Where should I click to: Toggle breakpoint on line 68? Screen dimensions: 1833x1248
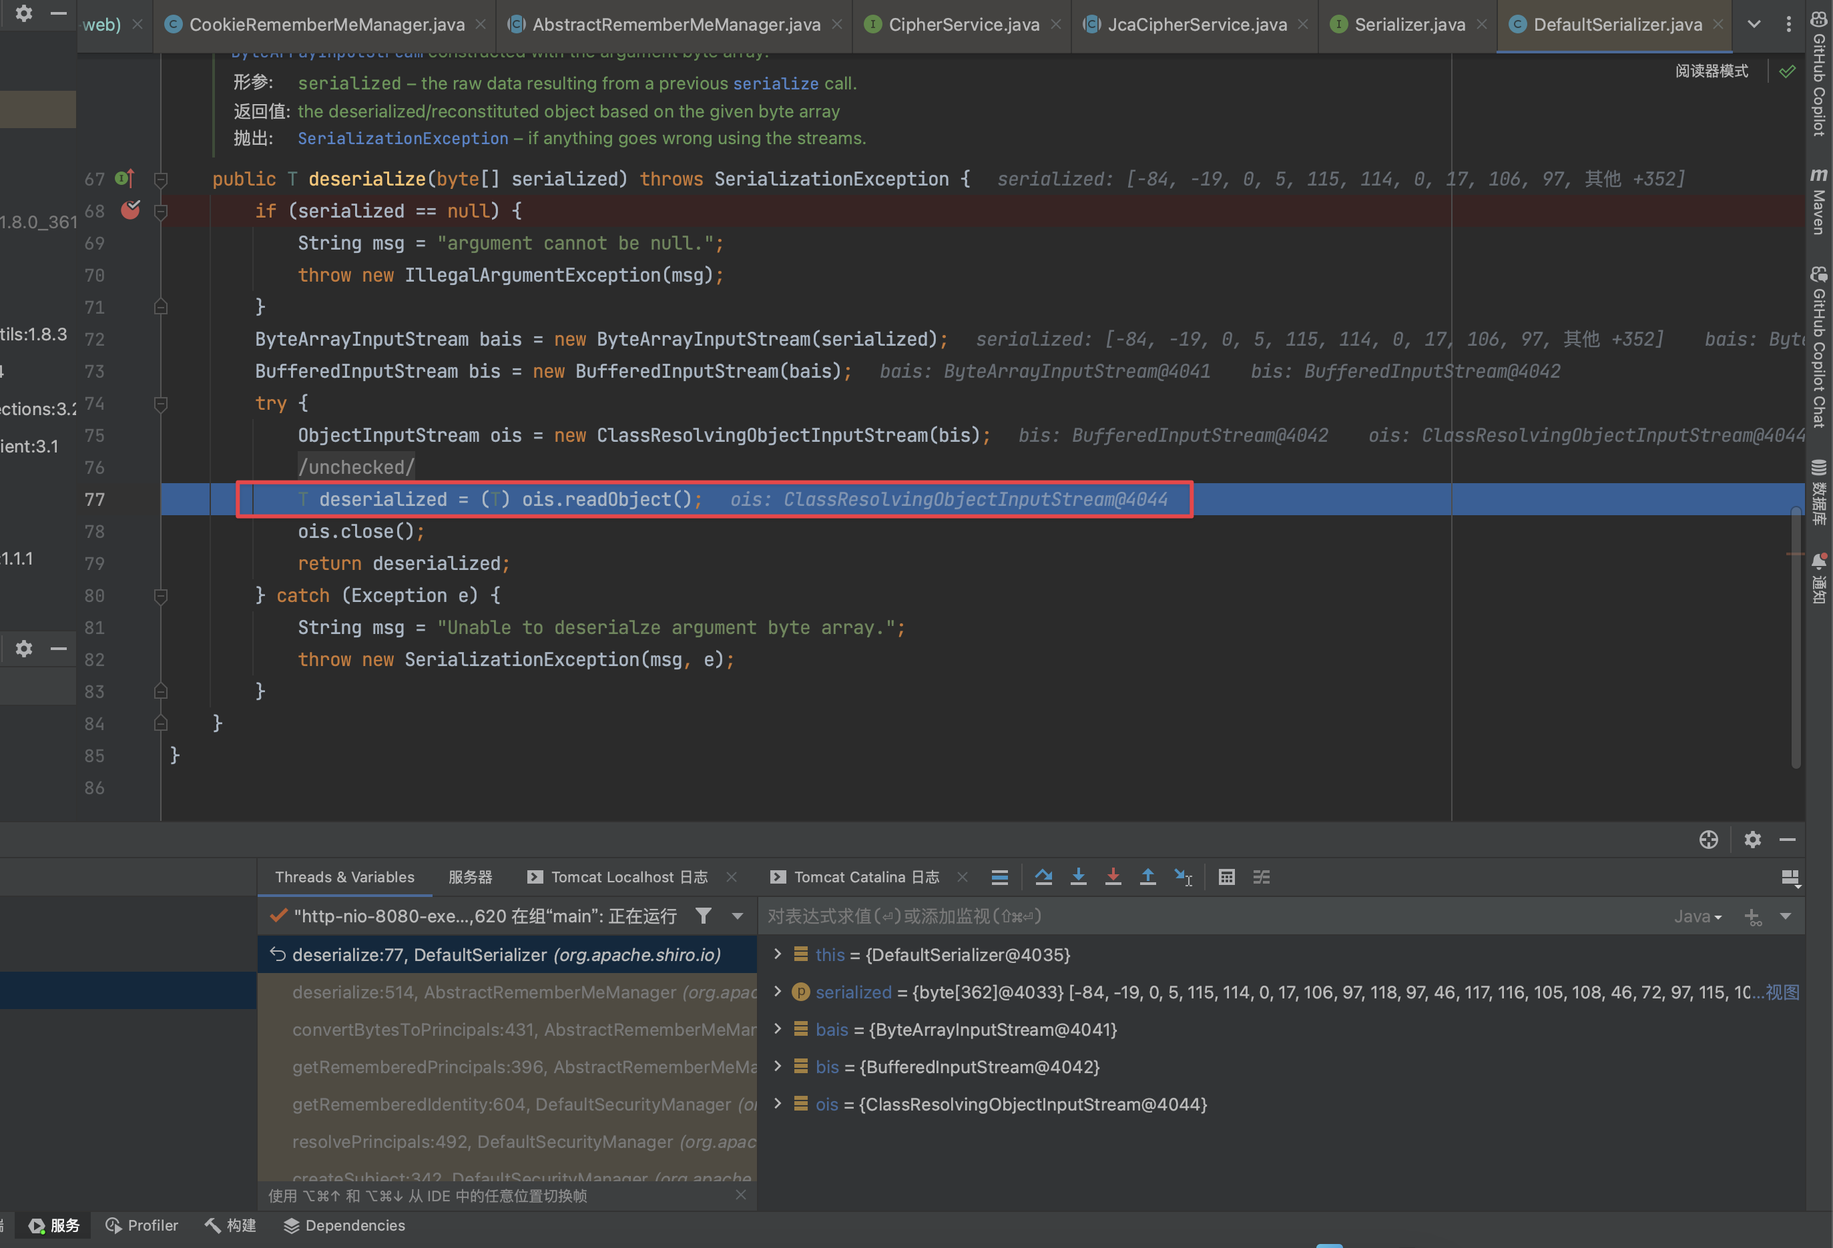130,210
